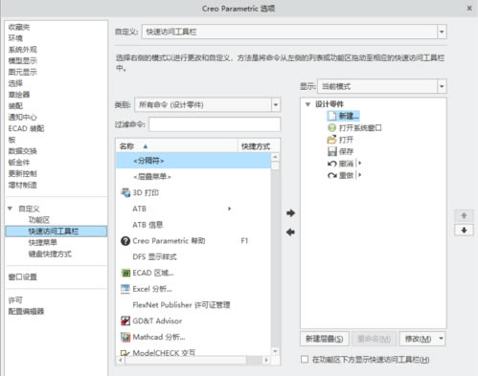Image resolution: width=478 pixels, height=376 pixels.
Task: Click the ModelCHECK 交互 icon
Action: coord(125,353)
